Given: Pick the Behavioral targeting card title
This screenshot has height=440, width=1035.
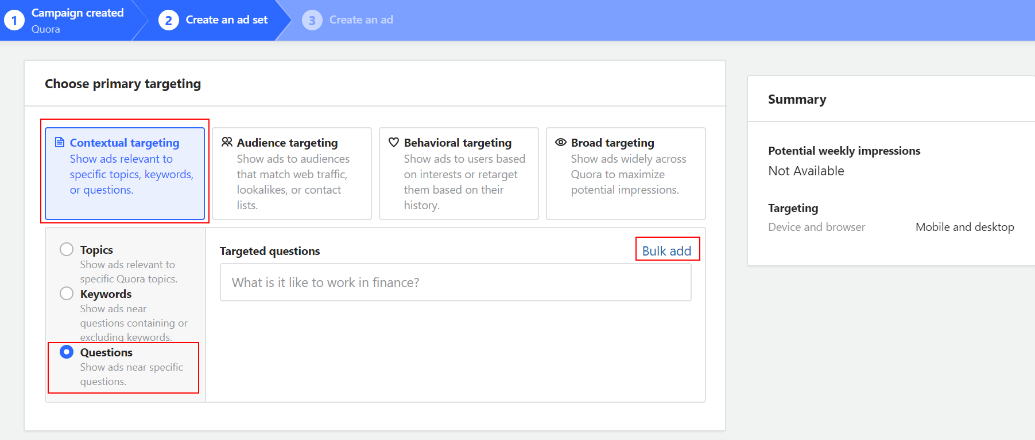Looking at the screenshot, I should coord(458,143).
